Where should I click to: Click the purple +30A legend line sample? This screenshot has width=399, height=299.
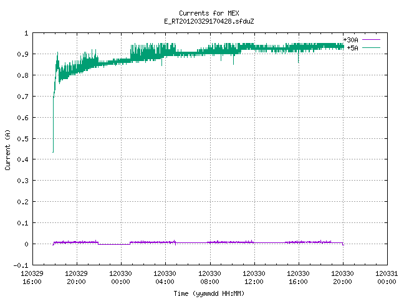371,40
